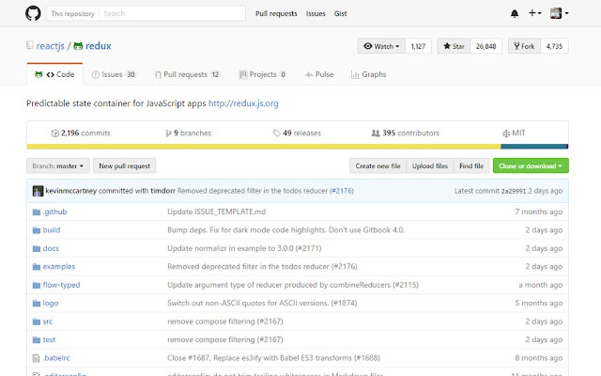Open commit 'Close #1687. Replace es3ify' message
Screen dimensions: 601x376
273,358
